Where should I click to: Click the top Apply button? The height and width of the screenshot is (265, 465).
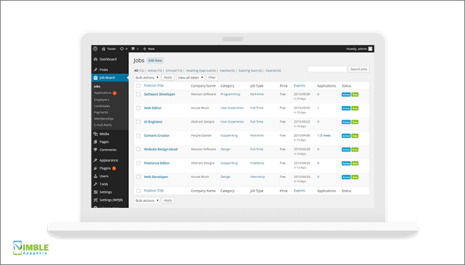click(168, 78)
